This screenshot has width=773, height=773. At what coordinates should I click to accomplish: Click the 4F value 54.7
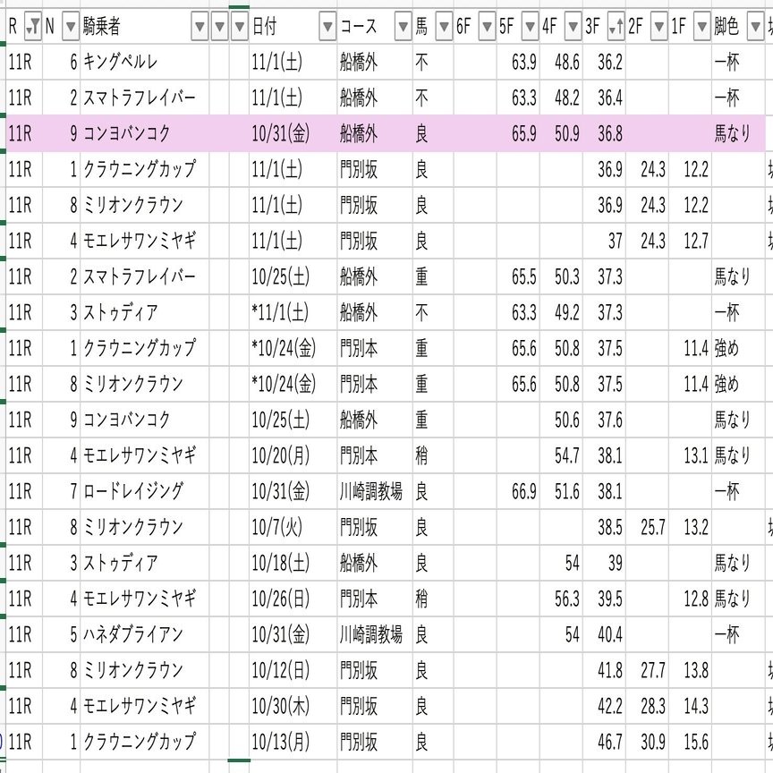(566, 455)
